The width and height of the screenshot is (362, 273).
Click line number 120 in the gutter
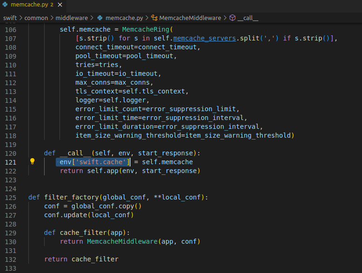pos(10,153)
